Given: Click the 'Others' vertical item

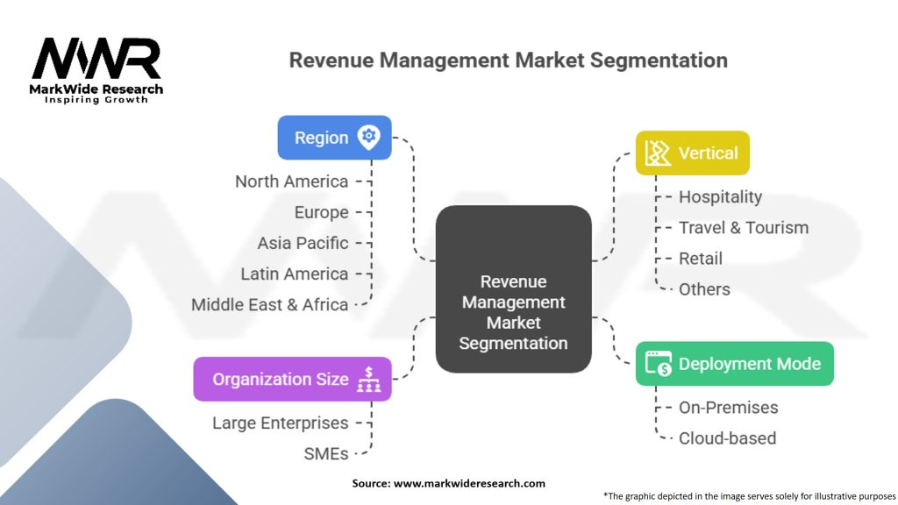Looking at the screenshot, I should [704, 289].
